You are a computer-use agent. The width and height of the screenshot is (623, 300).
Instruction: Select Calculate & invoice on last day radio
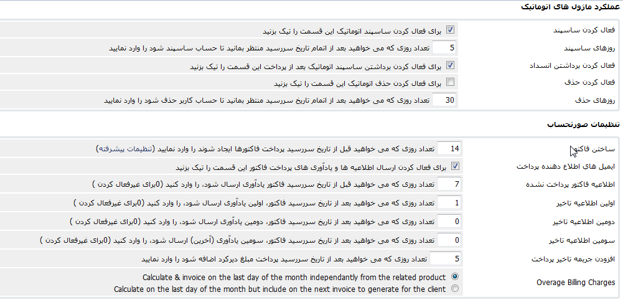(455, 276)
